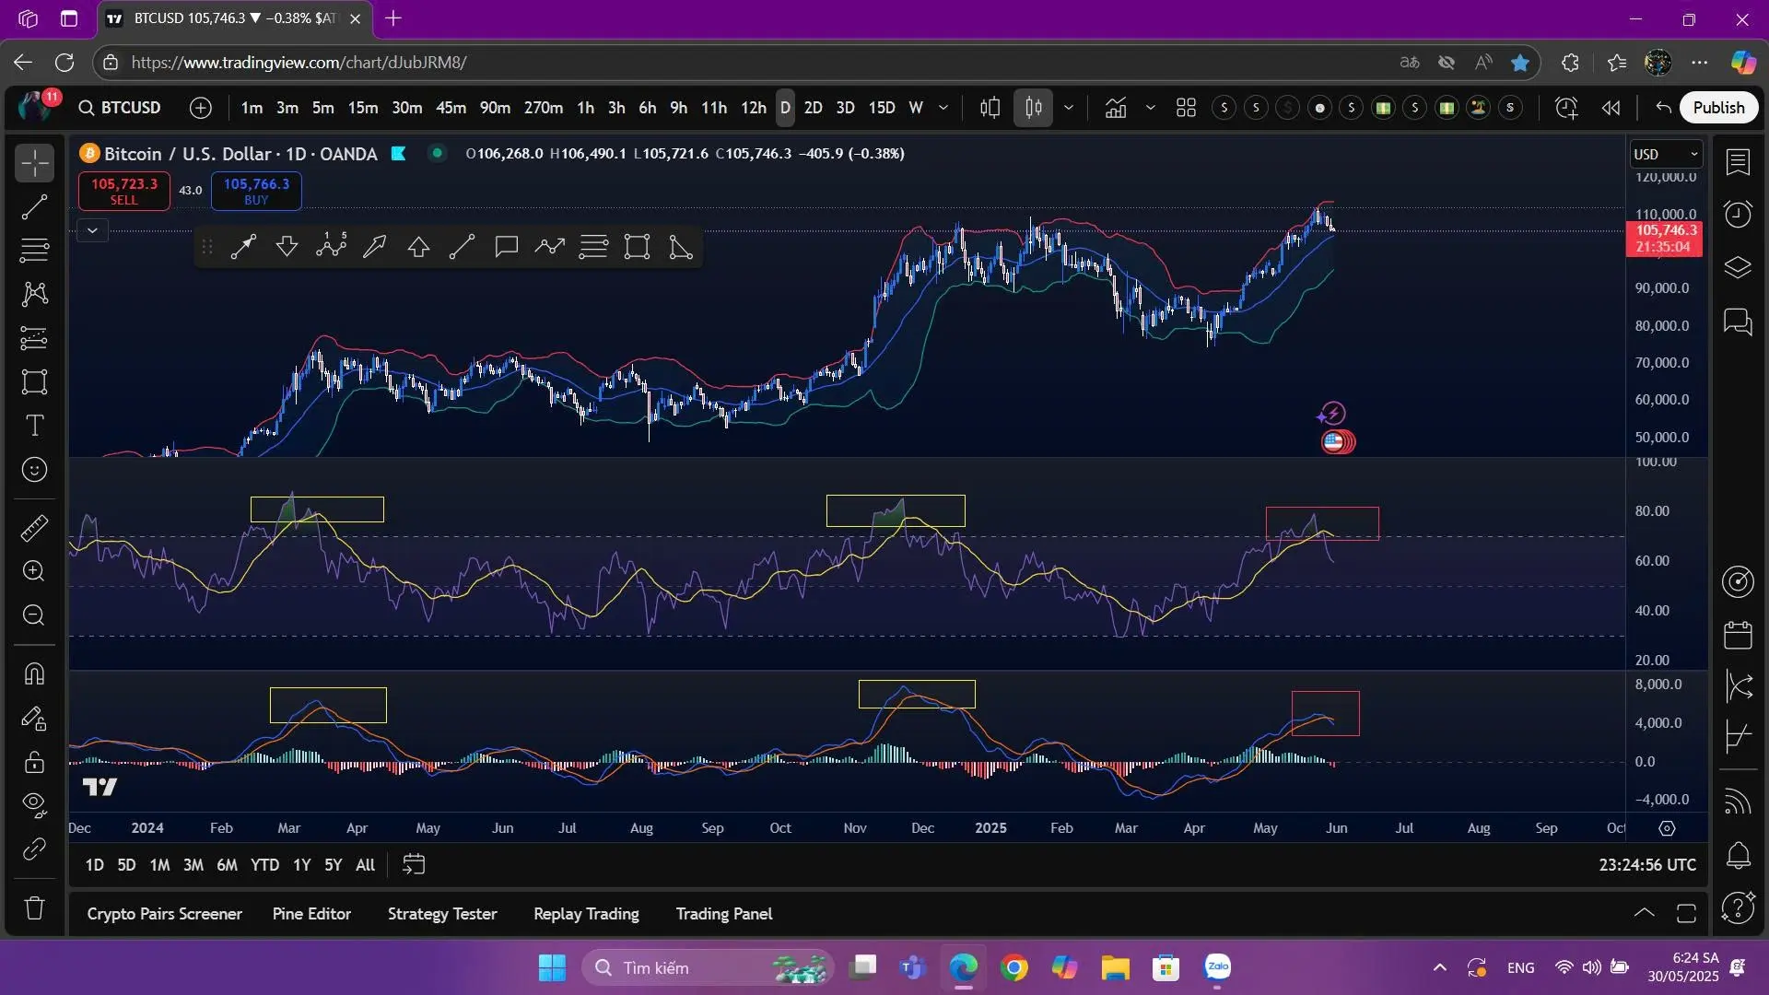
Task: Switch to 1m timeframe
Action: (x=252, y=108)
